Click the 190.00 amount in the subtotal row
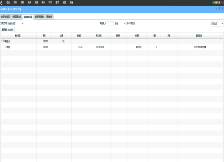The image size is (224, 162). click(x=45, y=41)
